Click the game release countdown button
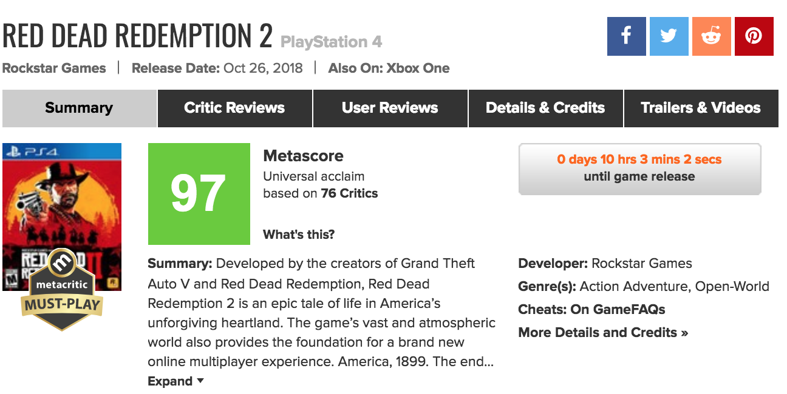Screen dimensions: 787x394 (x=639, y=169)
